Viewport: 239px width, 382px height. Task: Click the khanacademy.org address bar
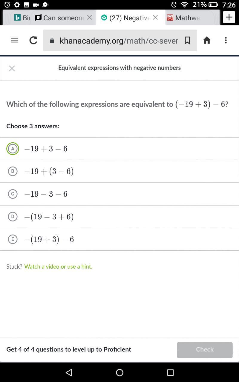pos(118,41)
